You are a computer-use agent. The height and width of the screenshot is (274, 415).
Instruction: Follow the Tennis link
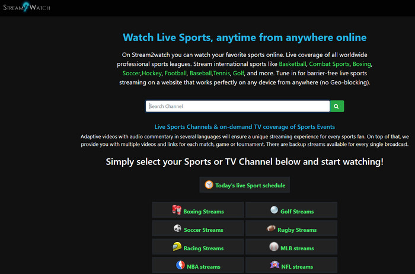(x=221, y=73)
